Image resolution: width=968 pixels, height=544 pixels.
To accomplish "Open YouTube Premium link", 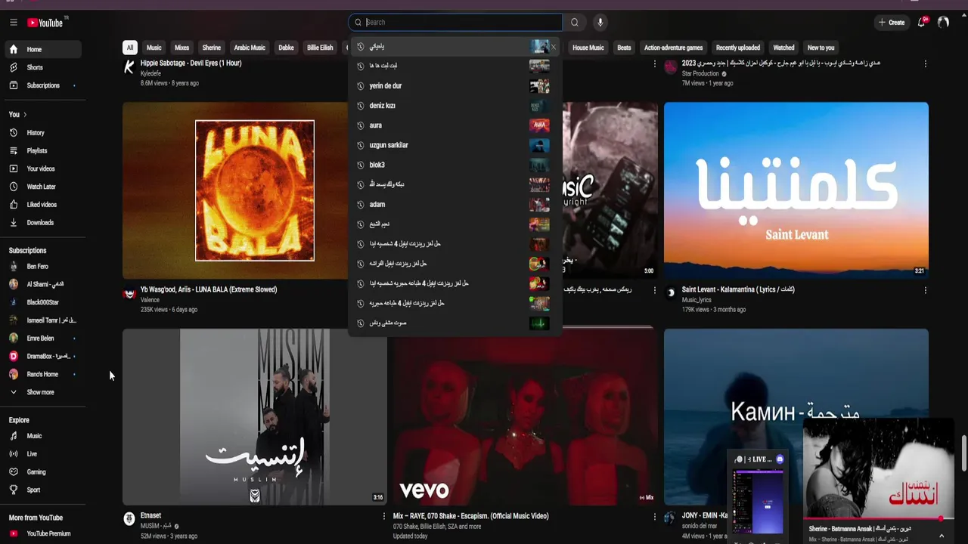I will [x=43, y=533].
